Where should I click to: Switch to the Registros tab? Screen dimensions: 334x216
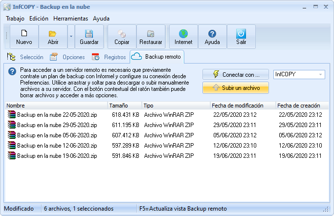(109, 57)
